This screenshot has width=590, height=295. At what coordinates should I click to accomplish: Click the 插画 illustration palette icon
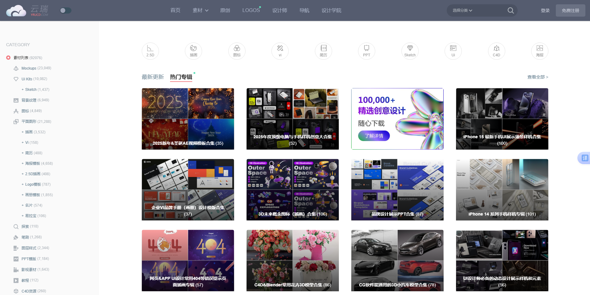click(193, 51)
